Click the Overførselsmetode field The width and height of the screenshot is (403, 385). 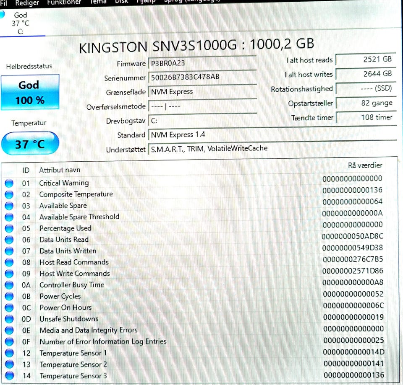tap(202, 106)
